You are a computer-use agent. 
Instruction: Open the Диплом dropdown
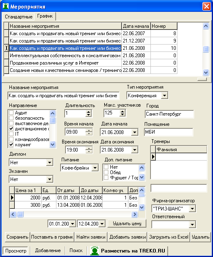tap(49, 163)
